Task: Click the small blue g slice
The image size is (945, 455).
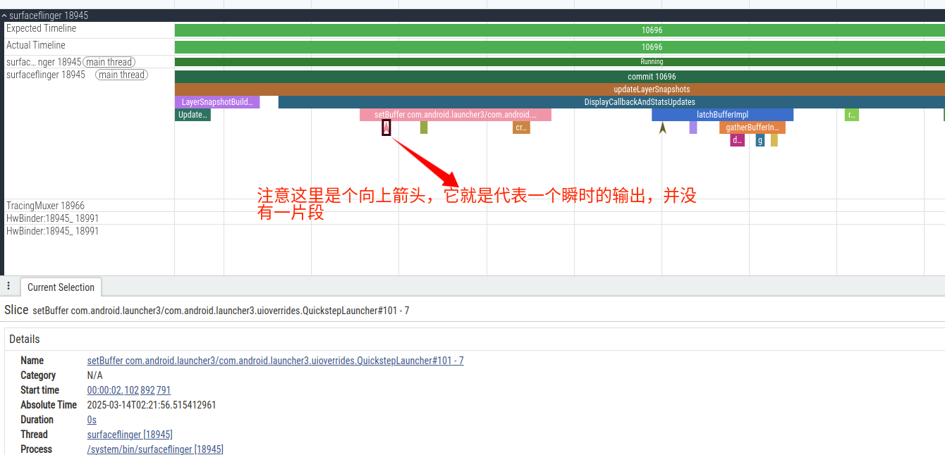Action: pyautogui.click(x=760, y=140)
